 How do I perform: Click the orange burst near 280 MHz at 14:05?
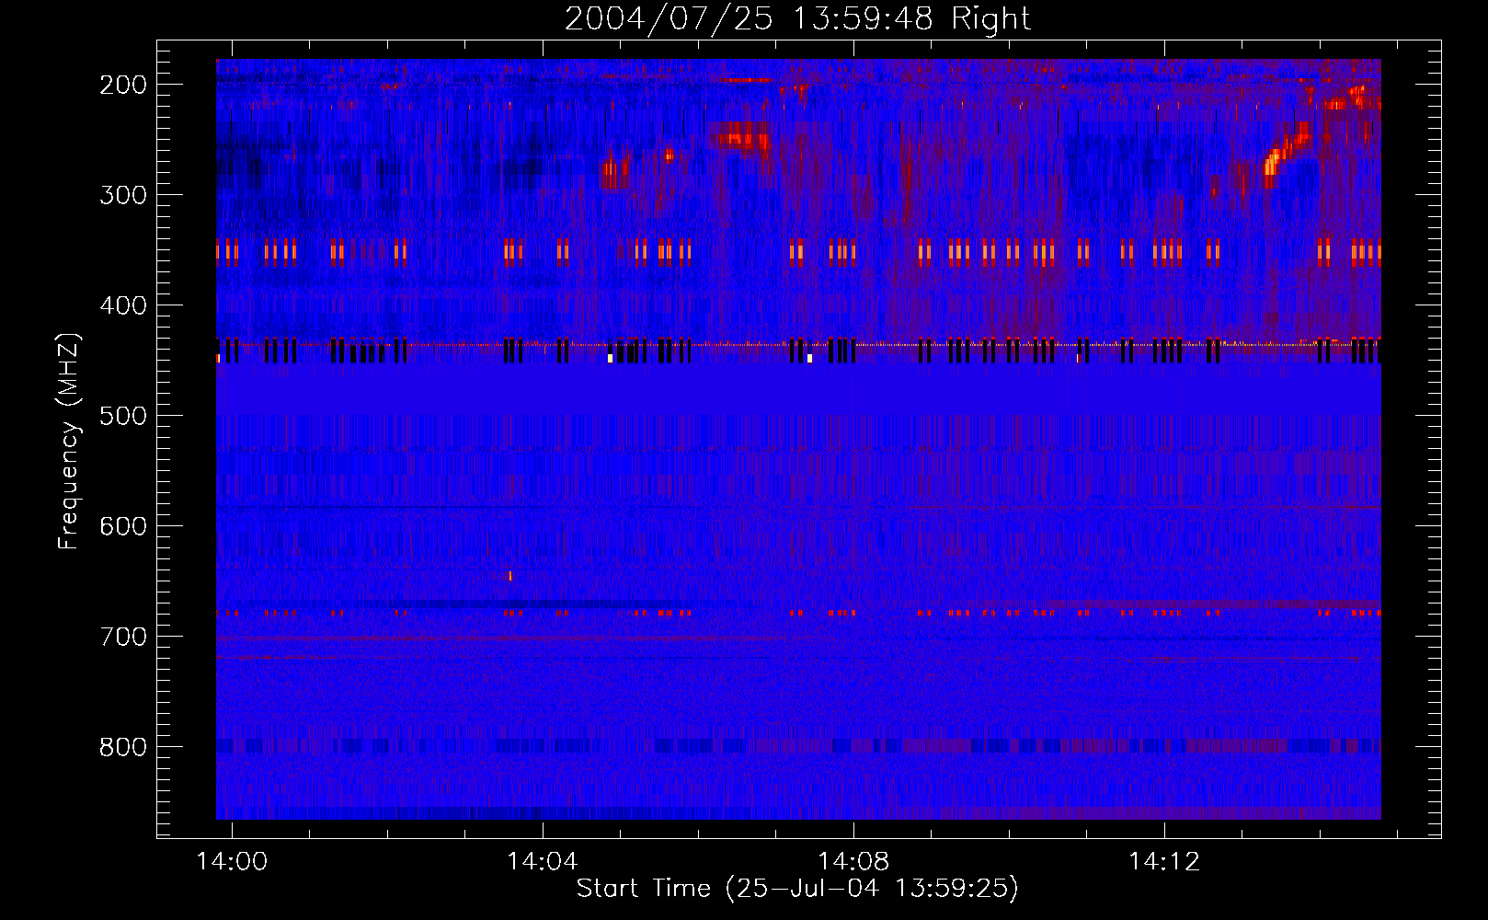pos(615,169)
